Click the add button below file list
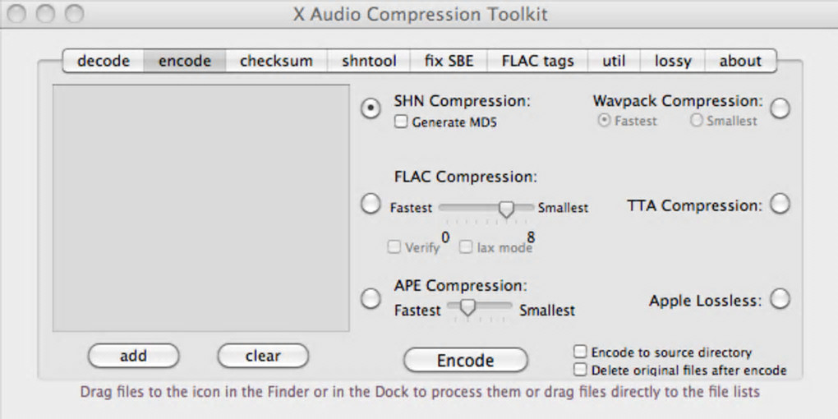Screen dimensions: 838x419 (x=133, y=356)
